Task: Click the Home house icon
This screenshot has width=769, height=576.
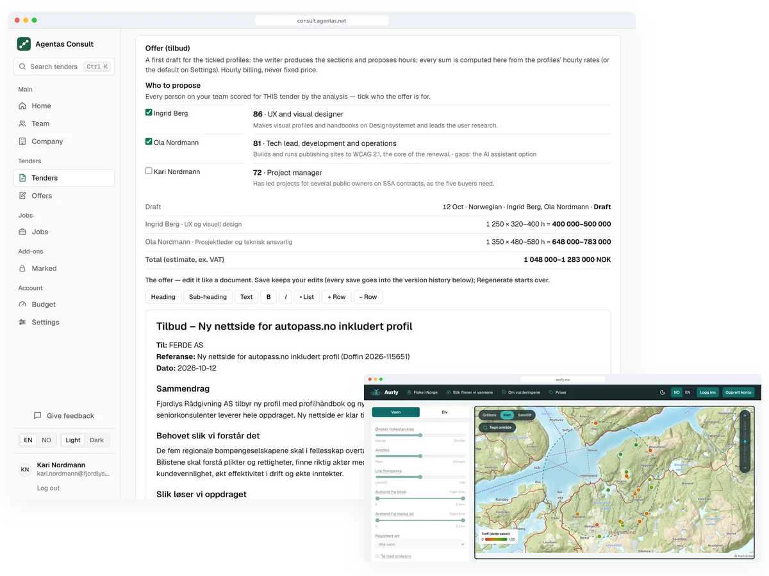Action: (22, 106)
